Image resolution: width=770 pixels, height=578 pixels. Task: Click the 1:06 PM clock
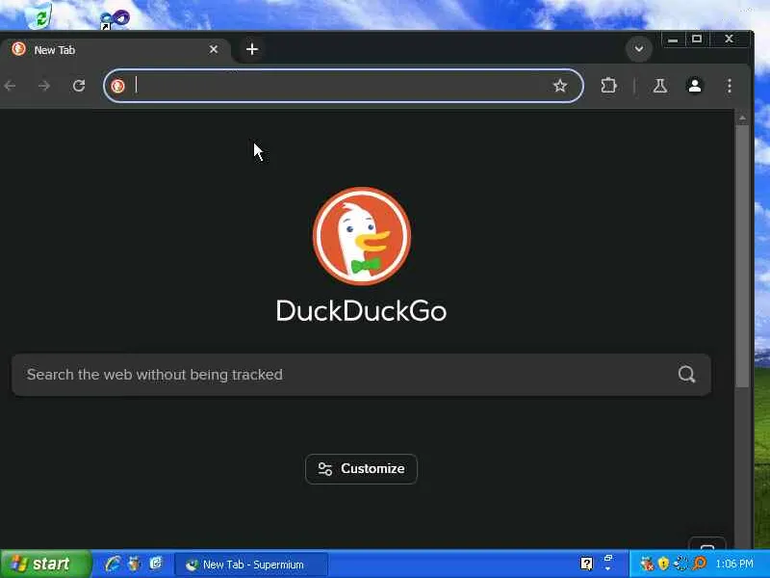[734, 564]
